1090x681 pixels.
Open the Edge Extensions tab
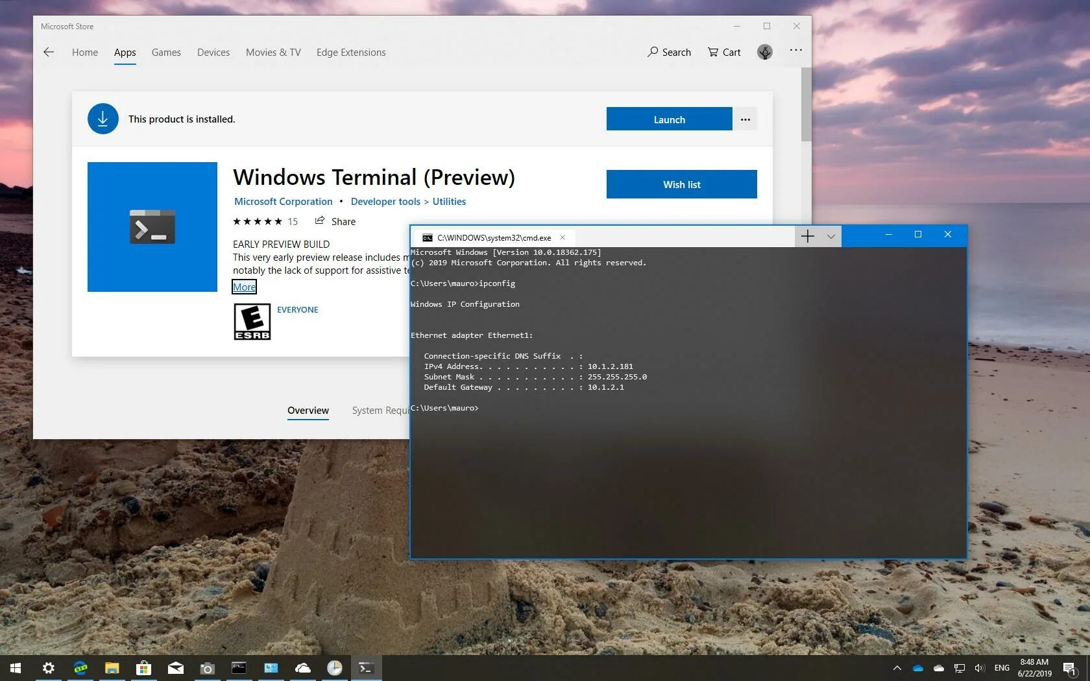click(x=351, y=53)
